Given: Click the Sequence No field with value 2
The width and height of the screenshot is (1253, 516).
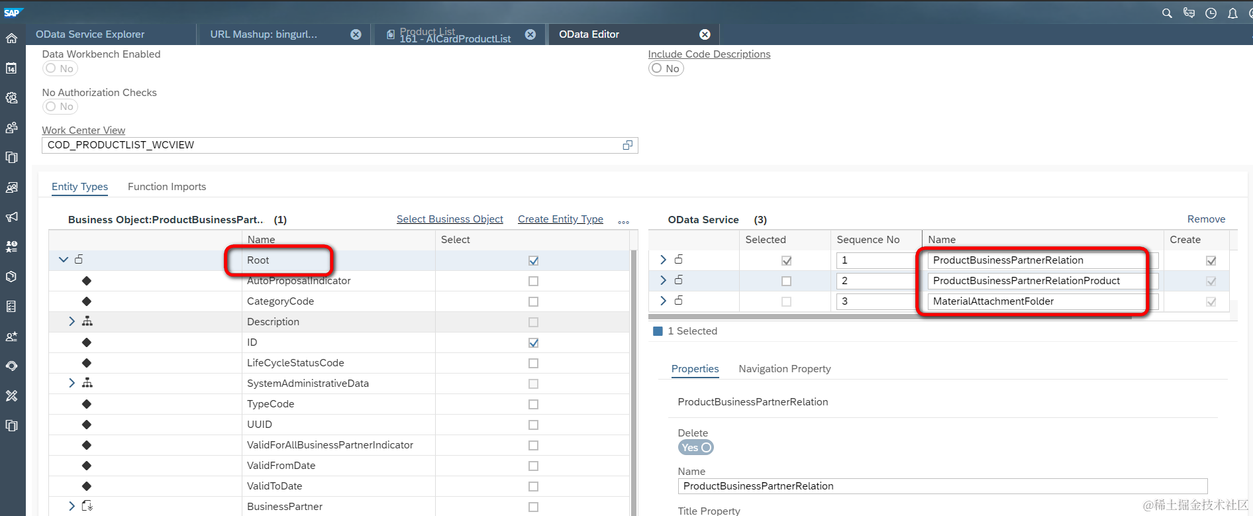Looking at the screenshot, I should tap(876, 281).
